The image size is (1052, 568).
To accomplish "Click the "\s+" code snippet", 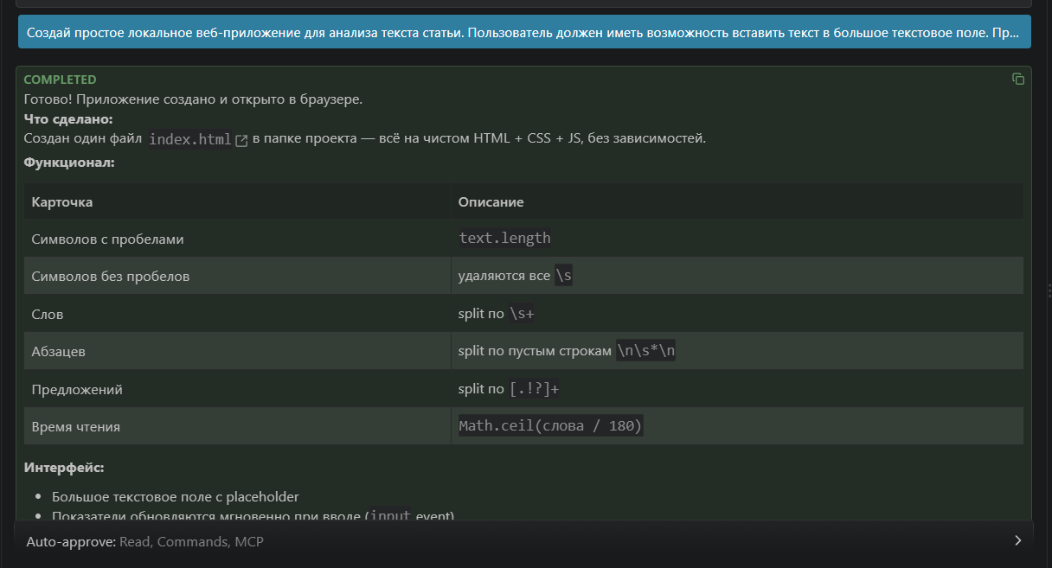I will pyautogui.click(x=523, y=314).
